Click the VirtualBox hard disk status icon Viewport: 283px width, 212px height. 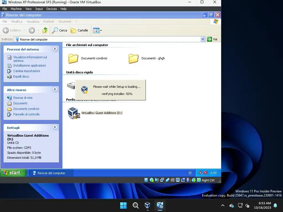point(146,180)
